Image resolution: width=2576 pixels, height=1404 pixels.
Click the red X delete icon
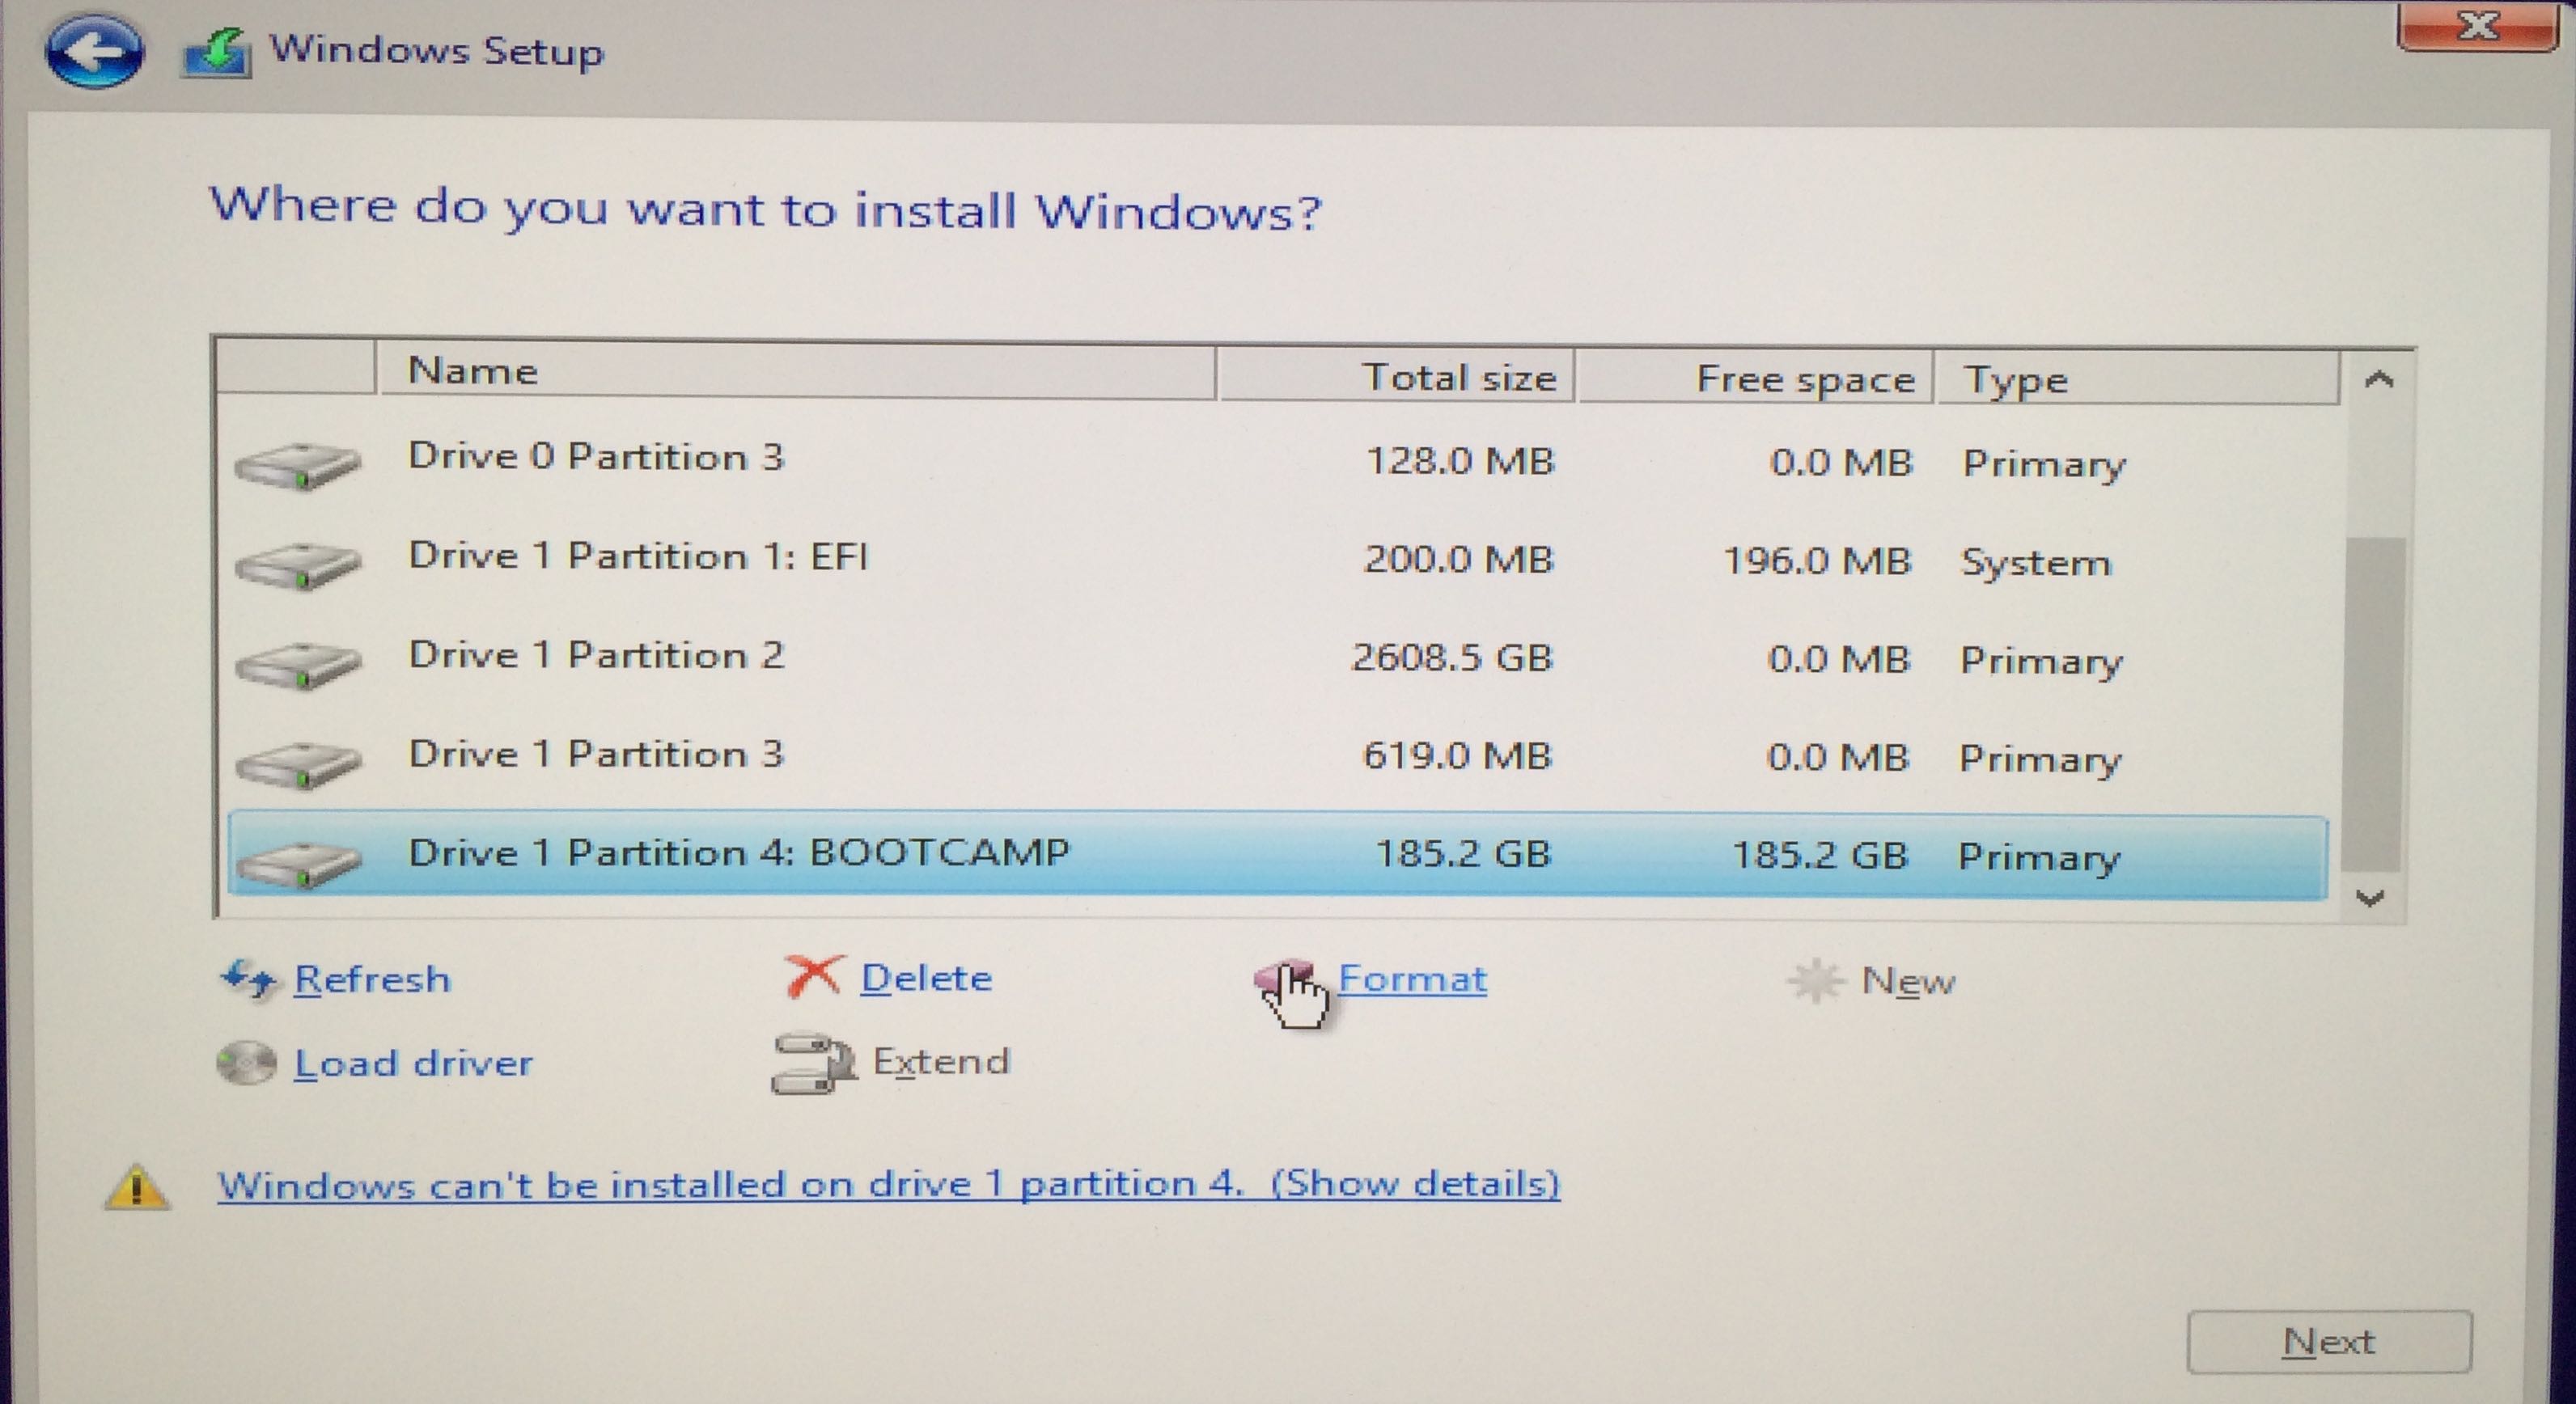coord(812,976)
